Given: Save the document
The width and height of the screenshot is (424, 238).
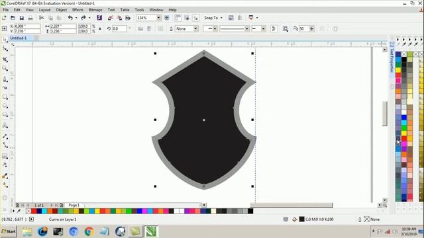Looking at the screenshot, I should click(x=21, y=18).
